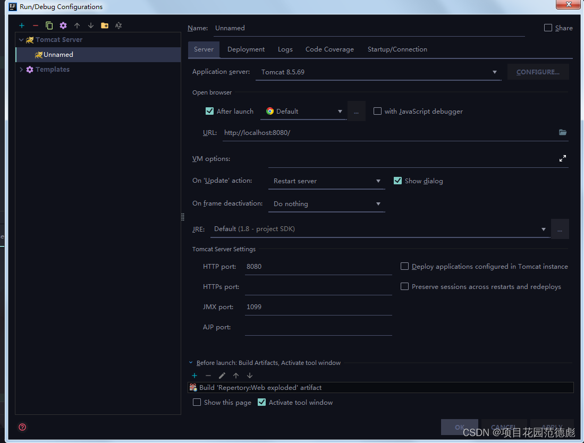Move before launch task down
Image resolution: width=584 pixels, height=443 pixels.
(x=250, y=376)
